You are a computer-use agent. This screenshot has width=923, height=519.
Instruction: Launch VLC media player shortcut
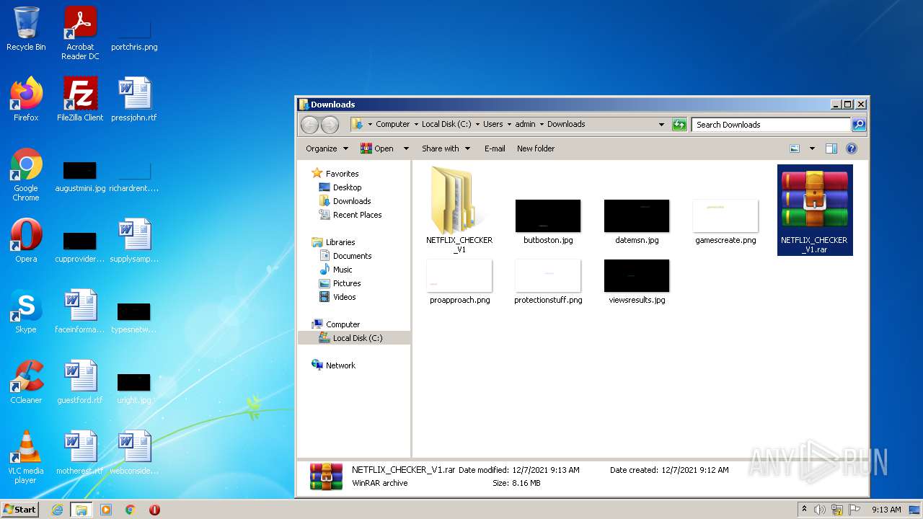(x=26, y=457)
